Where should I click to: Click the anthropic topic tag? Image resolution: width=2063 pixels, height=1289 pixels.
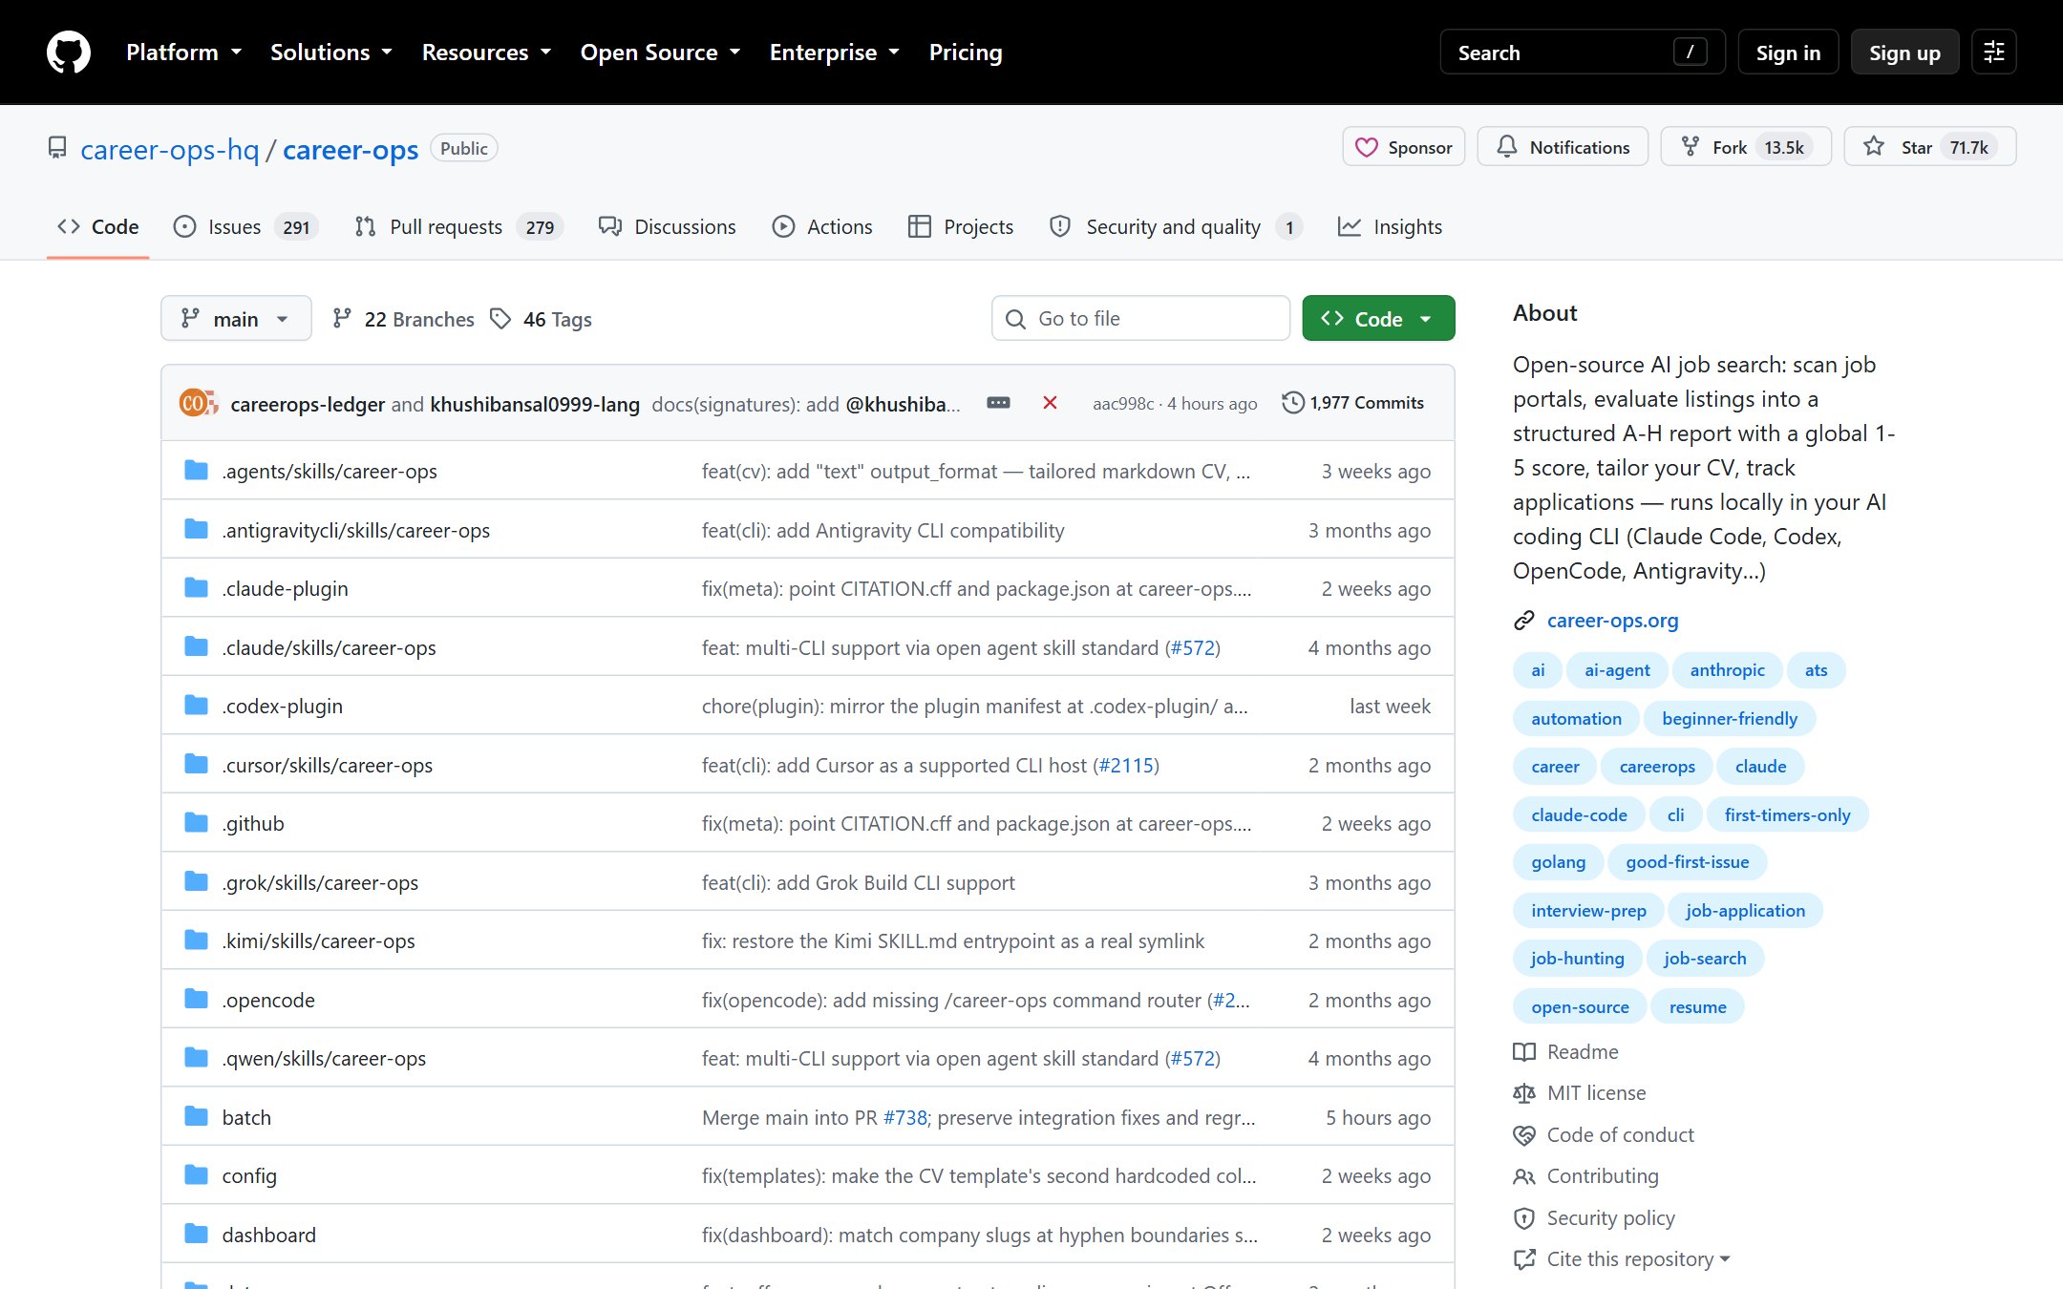pyautogui.click(x=1727, y=670)
